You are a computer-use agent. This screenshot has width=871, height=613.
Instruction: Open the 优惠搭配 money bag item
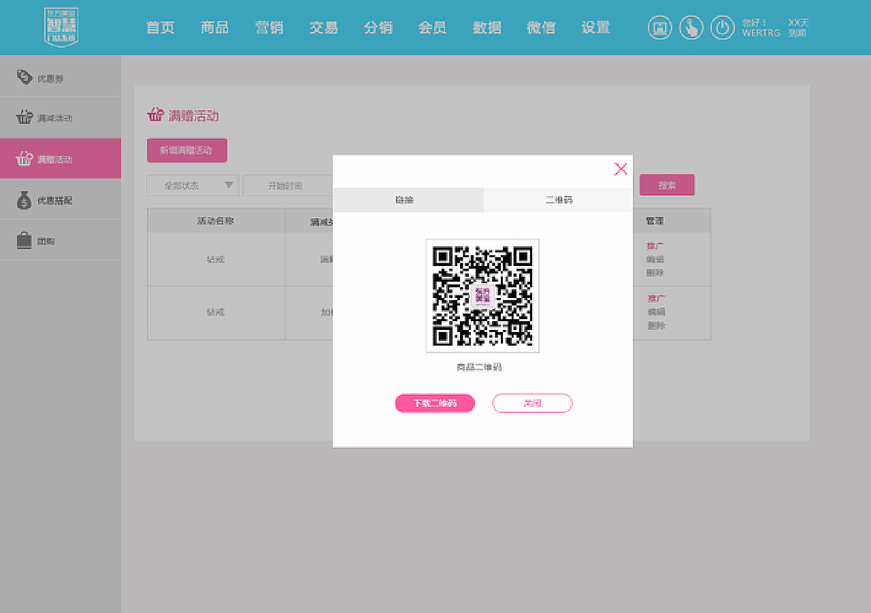coord(61,200)
